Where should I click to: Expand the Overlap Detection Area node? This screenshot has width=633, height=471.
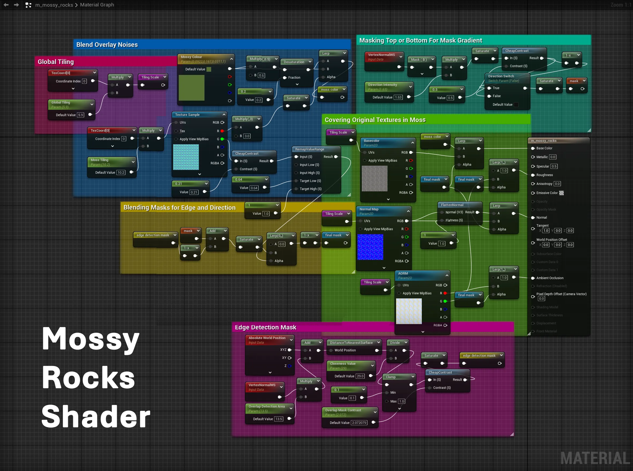pyautogui.click(x=291, y=408)
